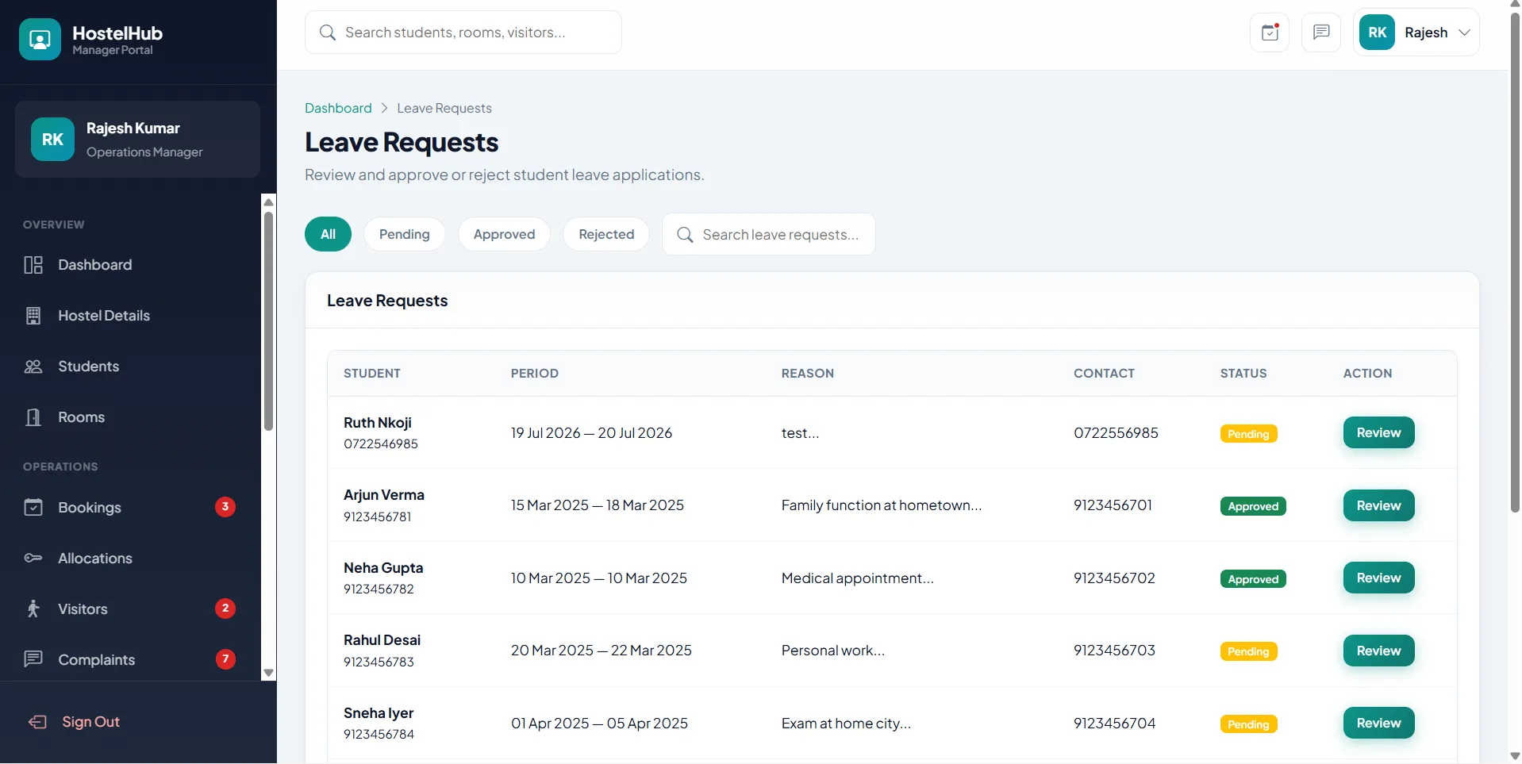The height and width of the screenshot is (764, 1522).
Task: Focus the Search leave requests field
Action: pyautogui.click(x=769, y=234)
